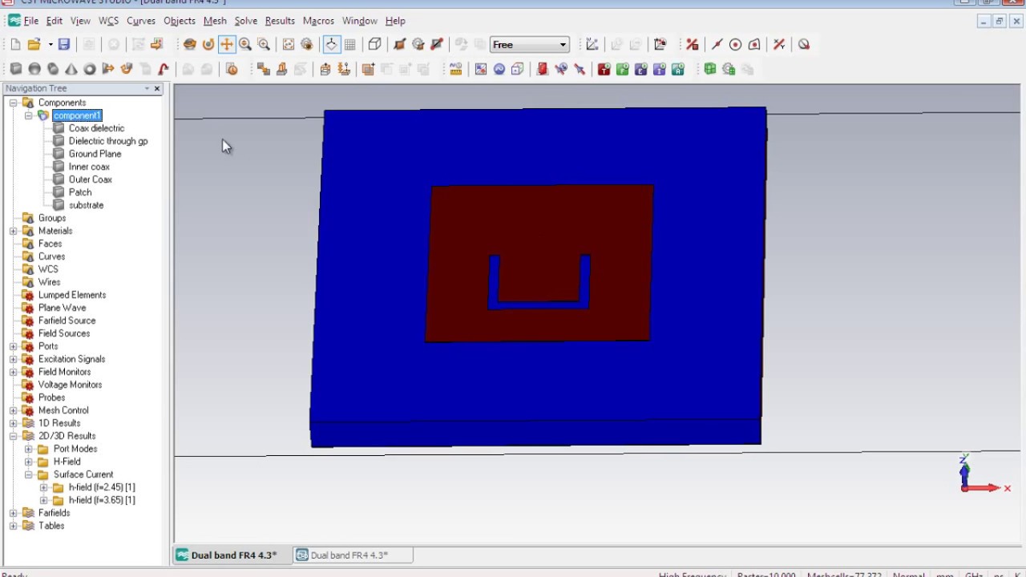Start the frequency domain solver F icon

click(623, 70)
